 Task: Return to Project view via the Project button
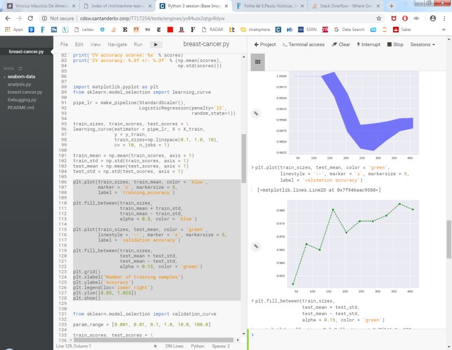(x=266, y=44)
